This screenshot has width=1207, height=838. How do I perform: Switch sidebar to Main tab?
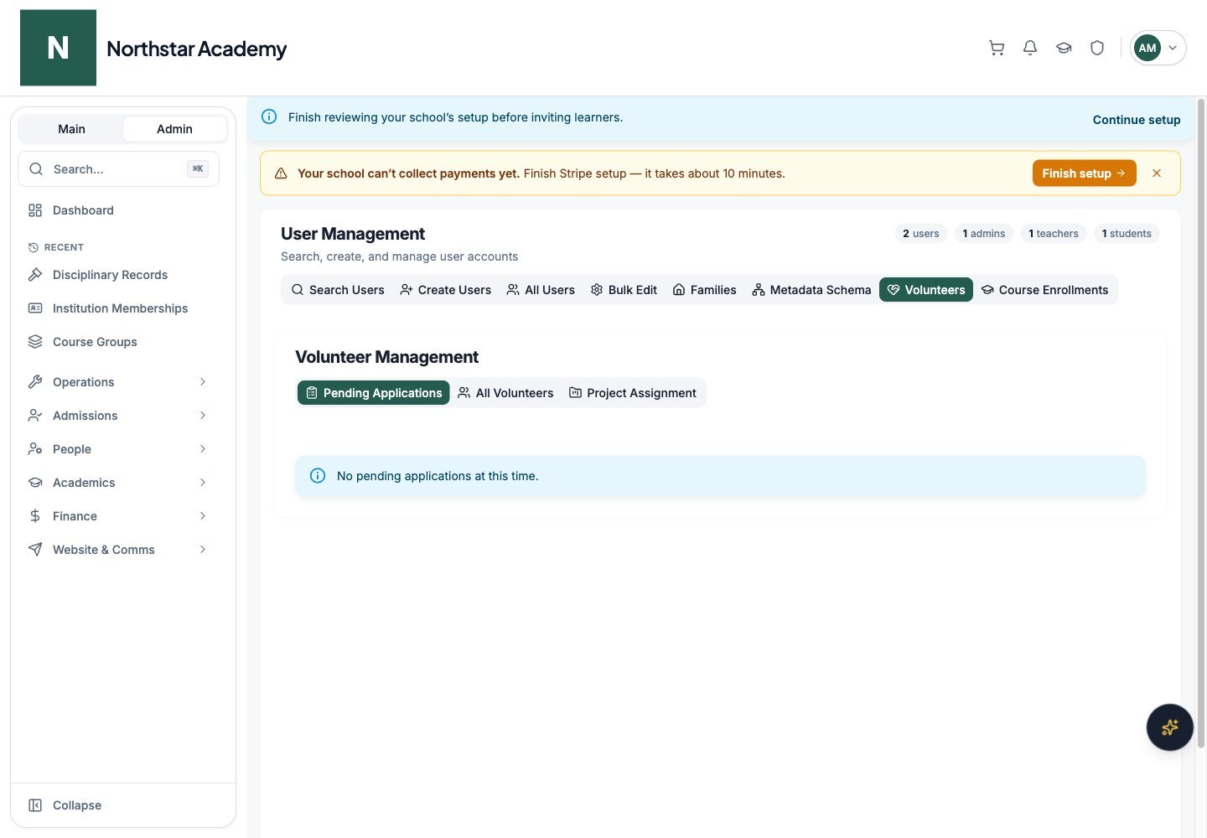click(71, 128)
